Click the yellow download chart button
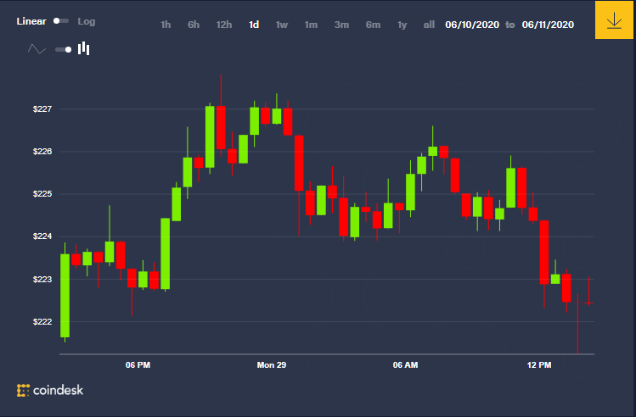 pos(614,19)
